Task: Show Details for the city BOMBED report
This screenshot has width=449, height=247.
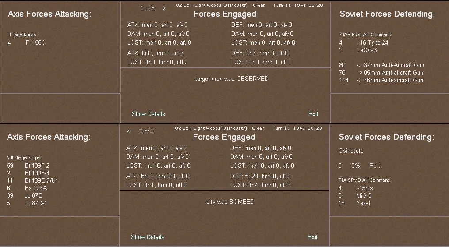Action: [147, 237]
